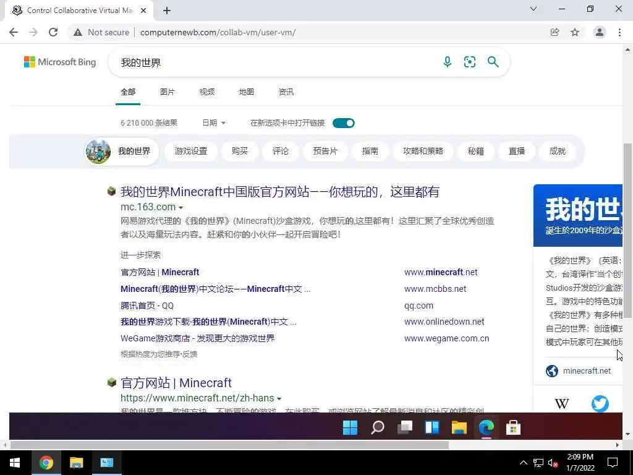Open Chrome three-dot menu
Viewport: 633px width, 475px height.
619,32
